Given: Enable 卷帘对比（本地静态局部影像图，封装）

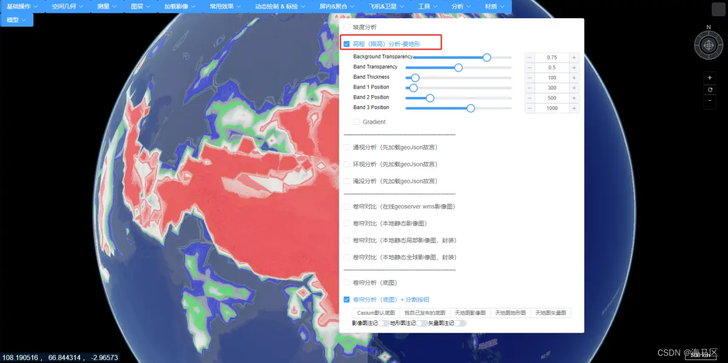Looking at the screenshot, I should click(346, 241).
